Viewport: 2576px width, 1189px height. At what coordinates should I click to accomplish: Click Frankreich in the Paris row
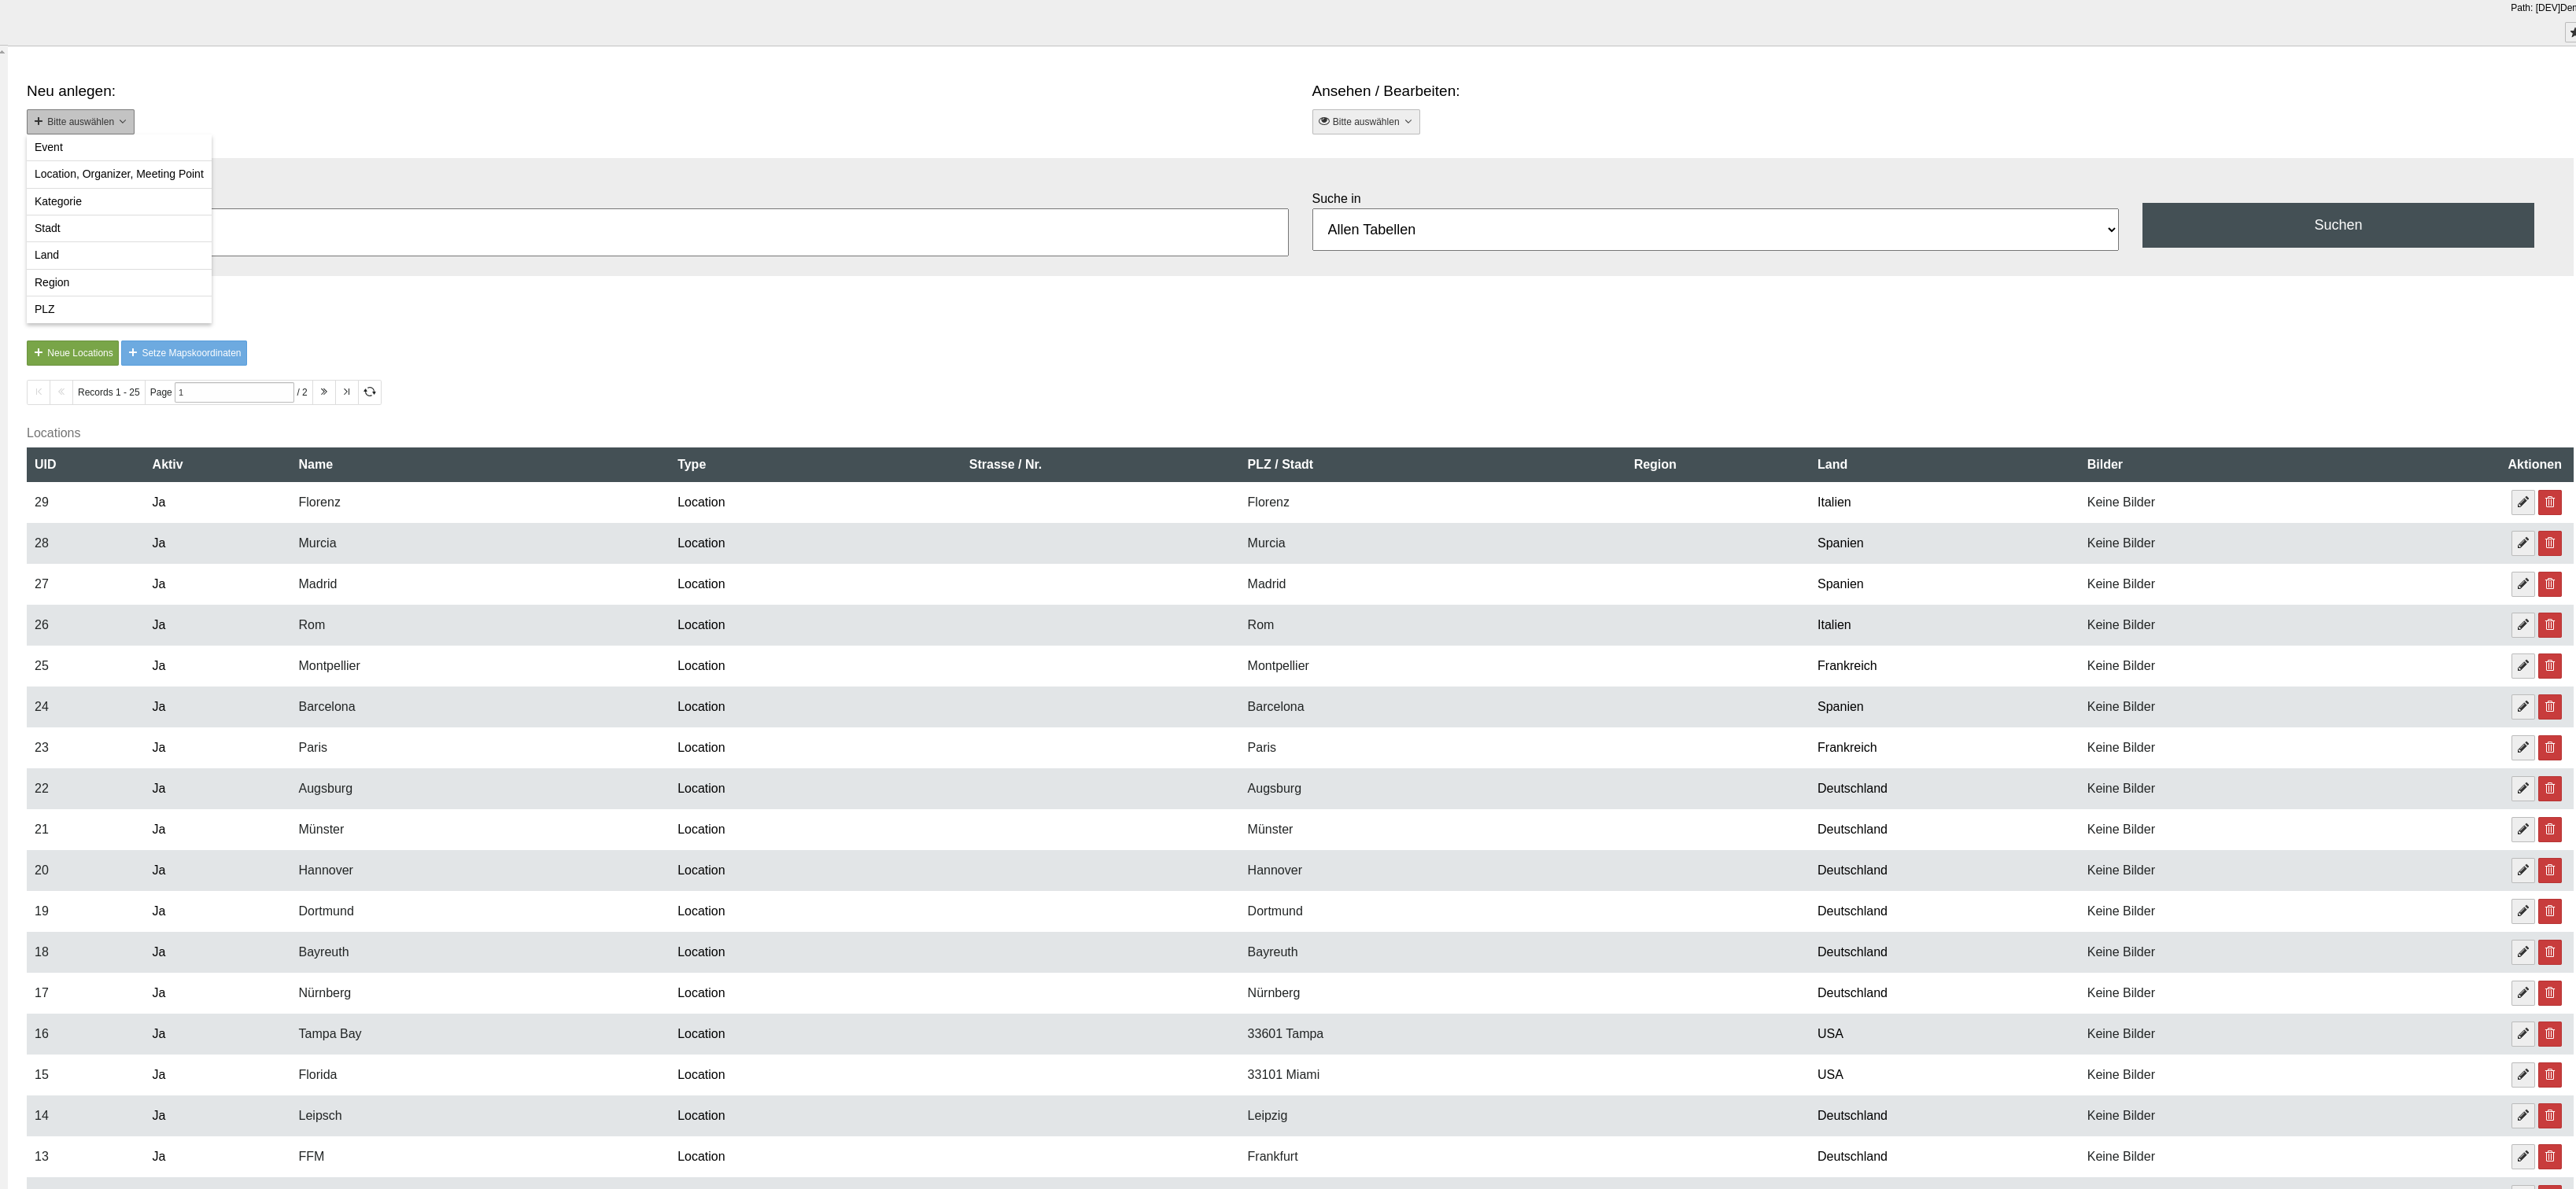[1846, 747]
